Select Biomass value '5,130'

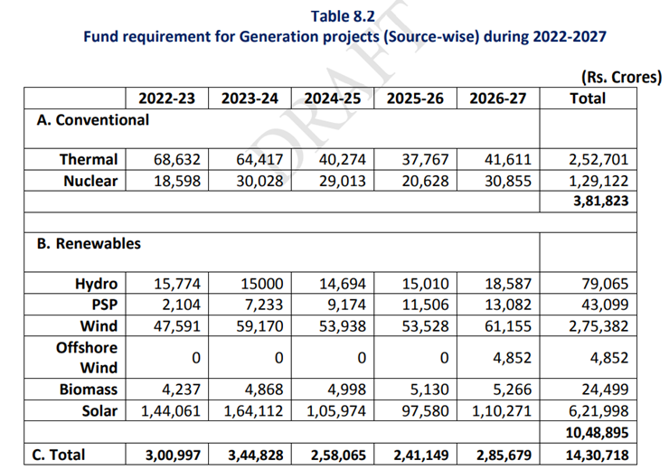(429, 390)
